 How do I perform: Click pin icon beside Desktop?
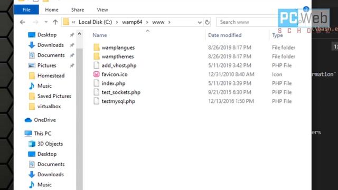[x=72, y=35]
